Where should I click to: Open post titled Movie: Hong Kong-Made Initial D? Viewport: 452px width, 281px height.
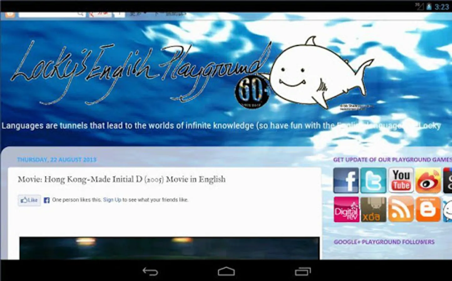(x=122, y=179)
